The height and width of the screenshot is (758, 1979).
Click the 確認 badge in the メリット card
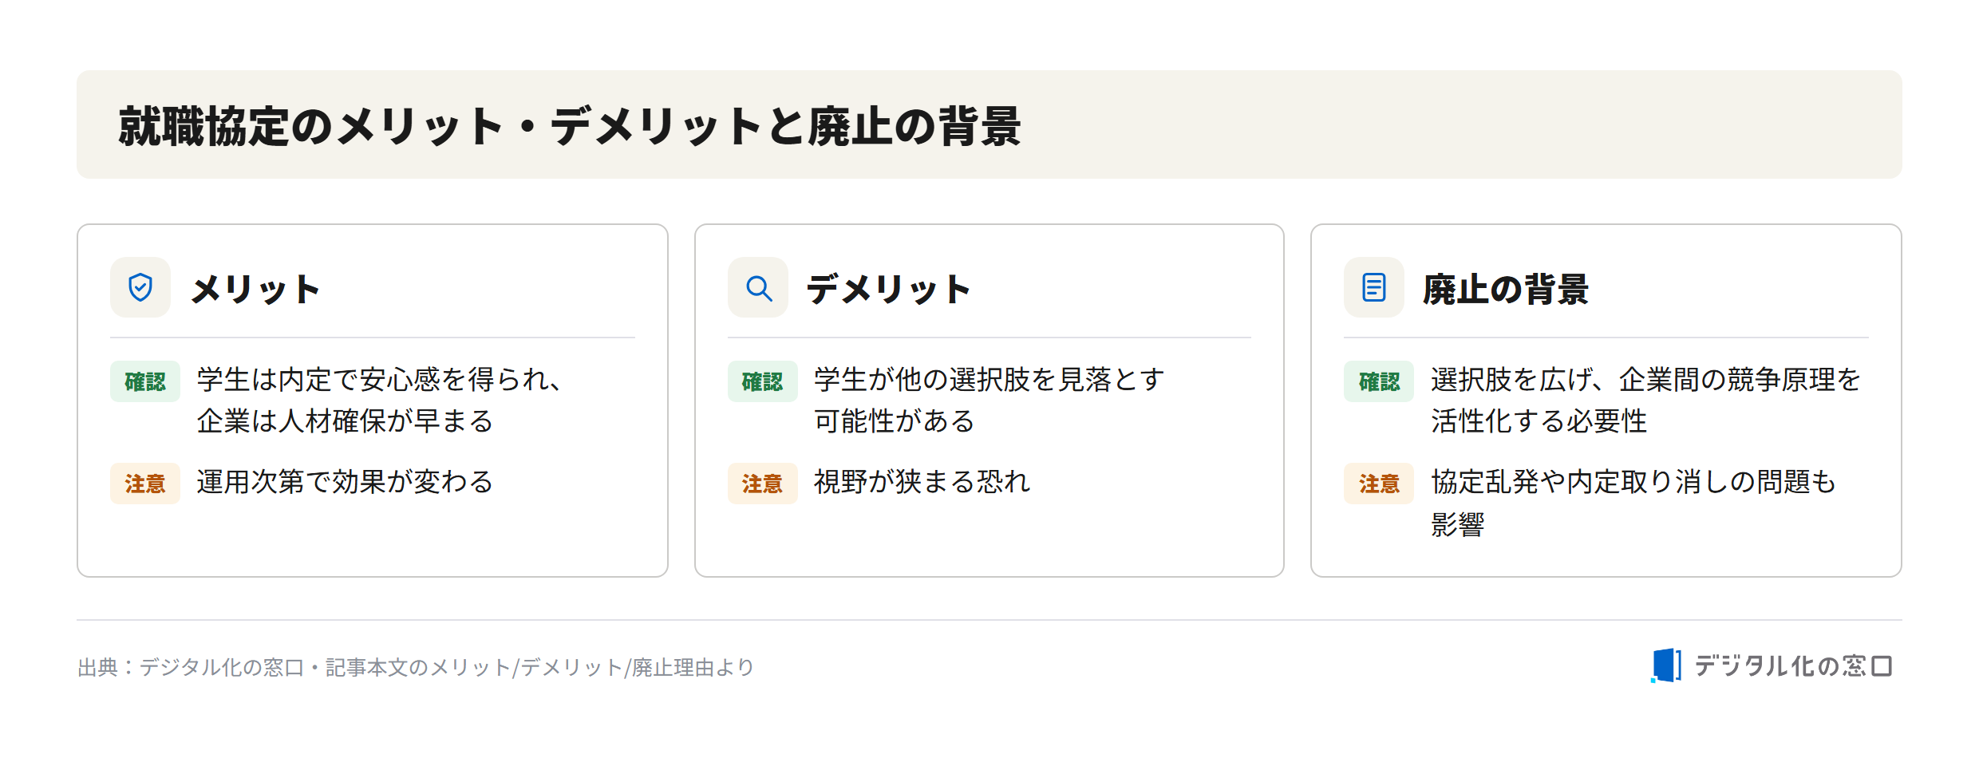(145, 381)
